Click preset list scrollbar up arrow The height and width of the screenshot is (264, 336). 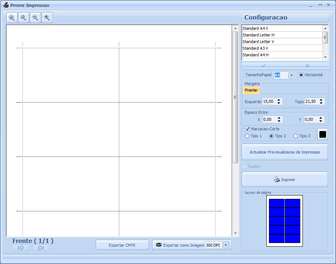click(325, 28)
